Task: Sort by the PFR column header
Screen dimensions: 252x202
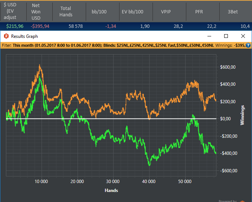Action: pos(203,12)
